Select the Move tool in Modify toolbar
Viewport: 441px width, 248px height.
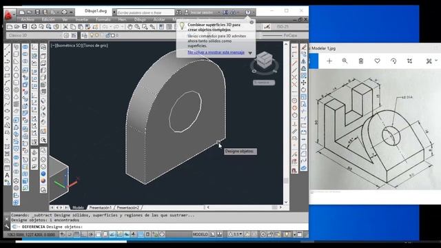click(304, 83)
